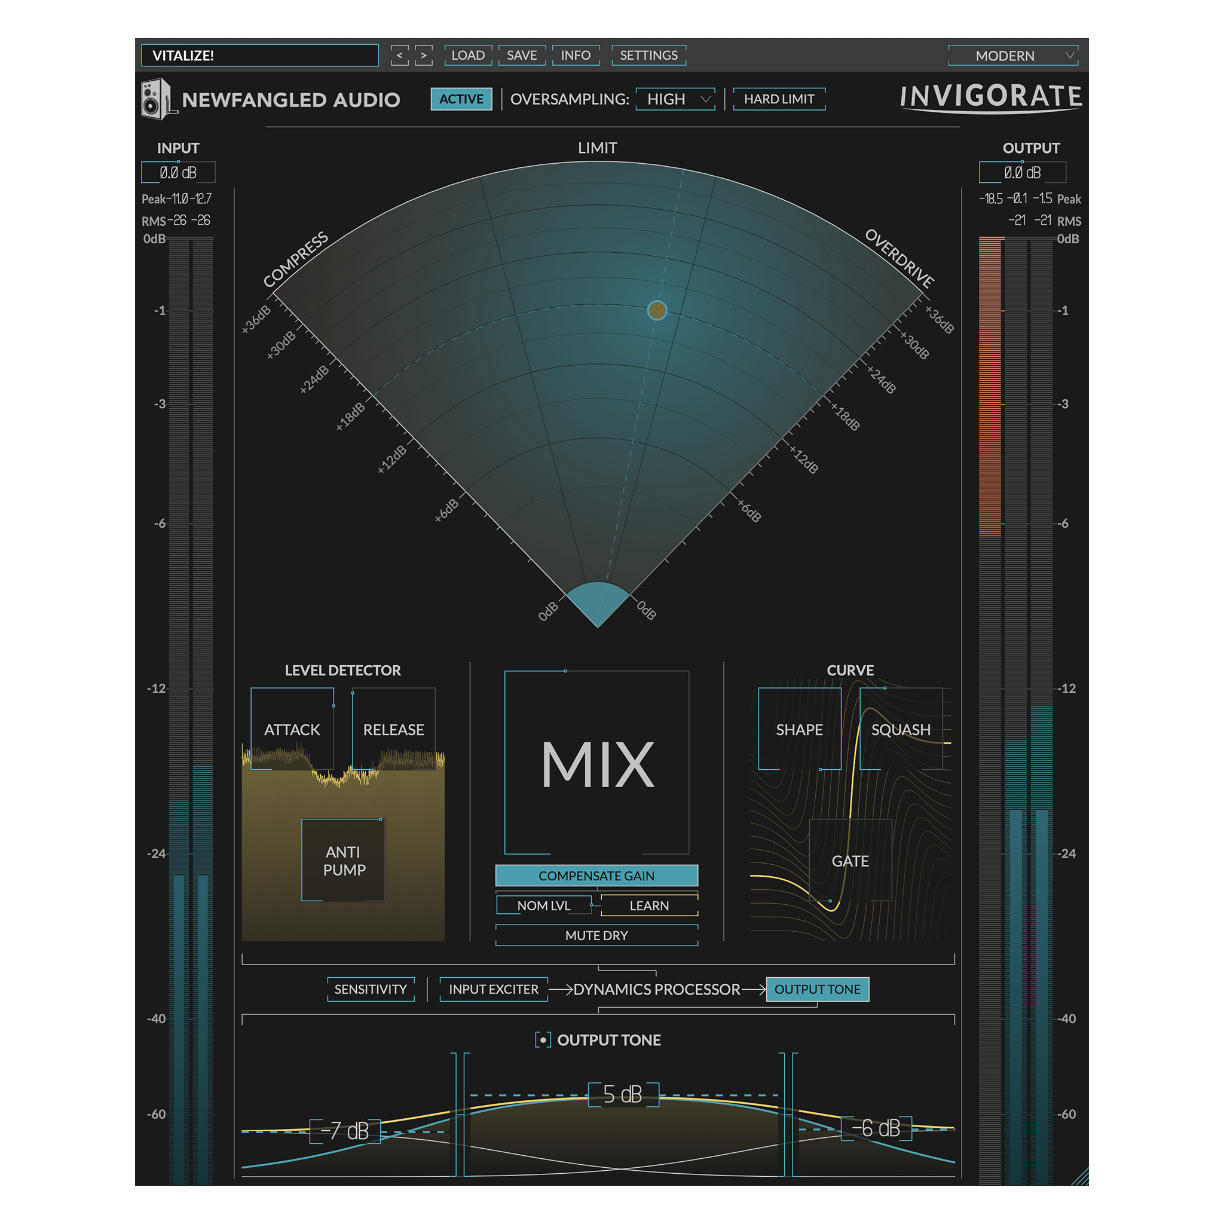Click the LOAD preset button
1224x1224 pixels.
pos(467,55)
